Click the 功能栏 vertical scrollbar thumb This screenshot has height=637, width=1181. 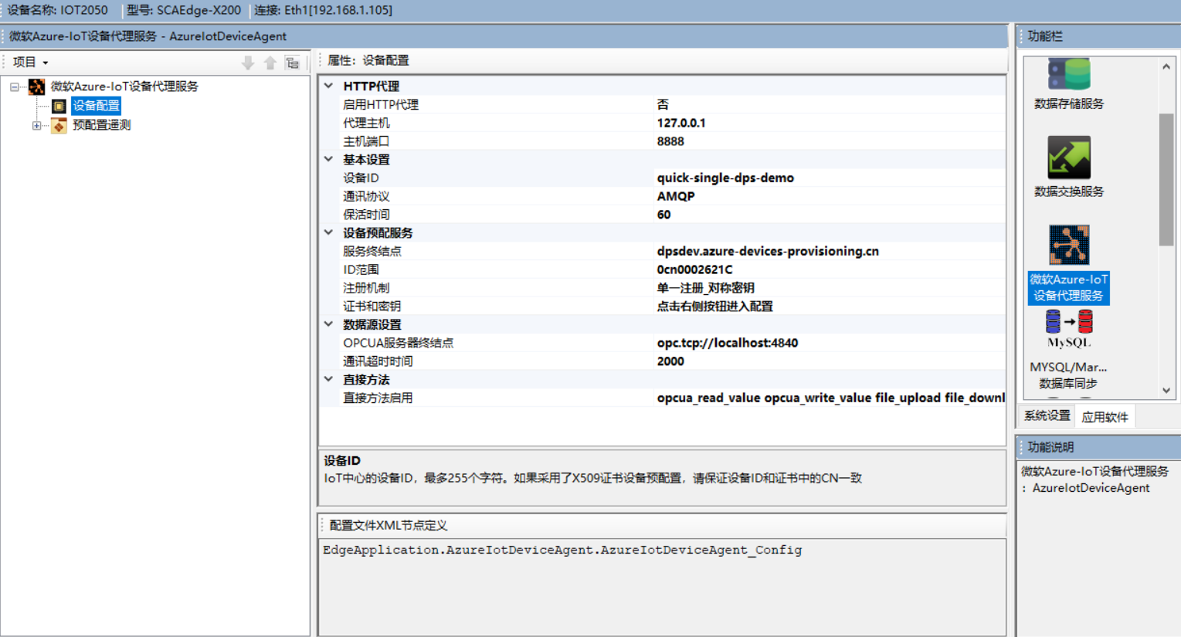click(x=1166, y=180)
